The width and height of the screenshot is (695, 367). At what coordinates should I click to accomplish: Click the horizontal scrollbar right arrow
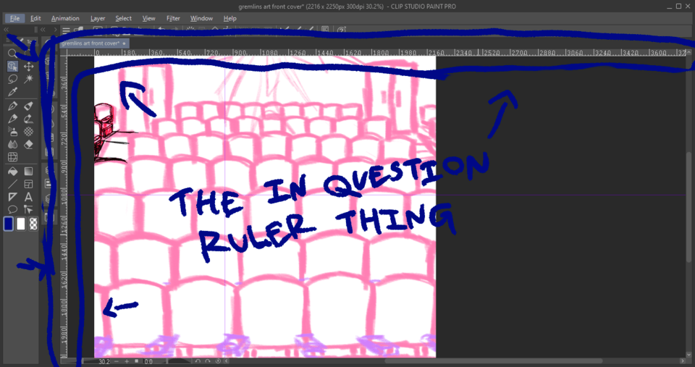coord(683,362)
